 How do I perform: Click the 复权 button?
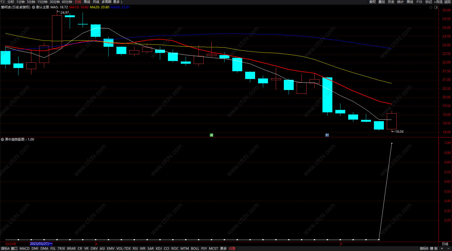(x=373, y=2)
